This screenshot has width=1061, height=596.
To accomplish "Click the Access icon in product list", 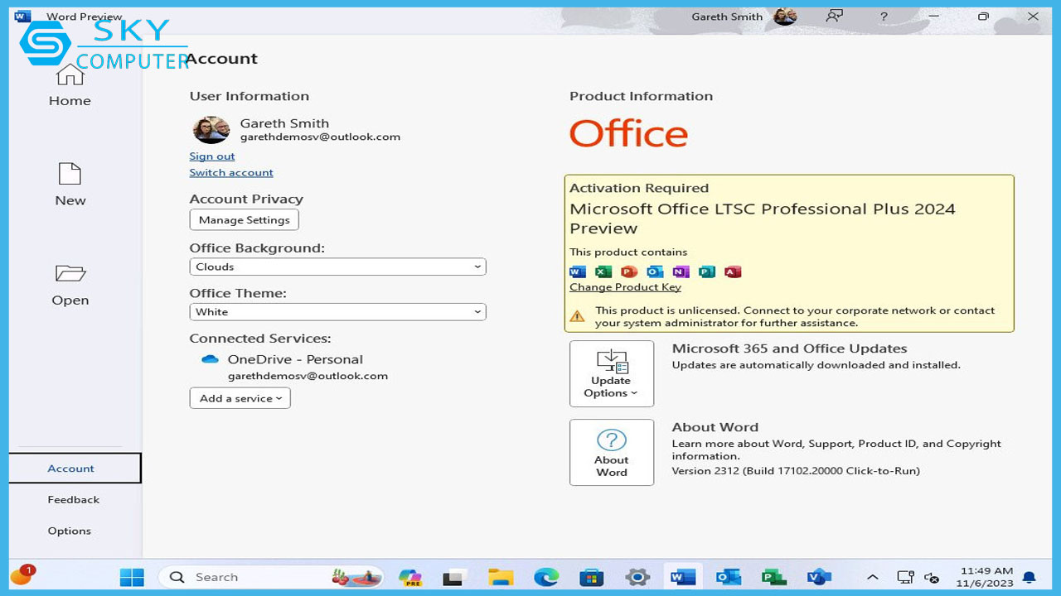I will coord(732,272).
